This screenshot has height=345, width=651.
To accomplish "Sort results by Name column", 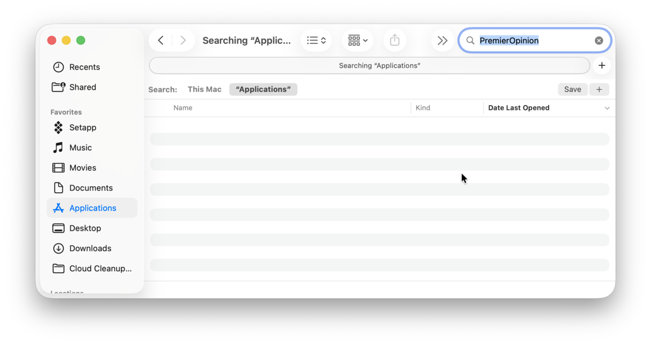I will (183, 108).
